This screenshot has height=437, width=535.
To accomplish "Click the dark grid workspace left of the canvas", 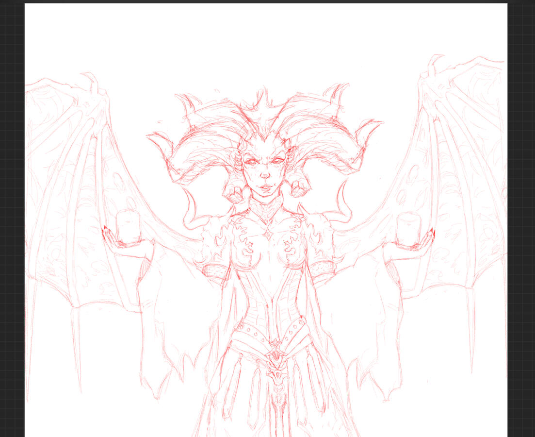I will (12, 218).
